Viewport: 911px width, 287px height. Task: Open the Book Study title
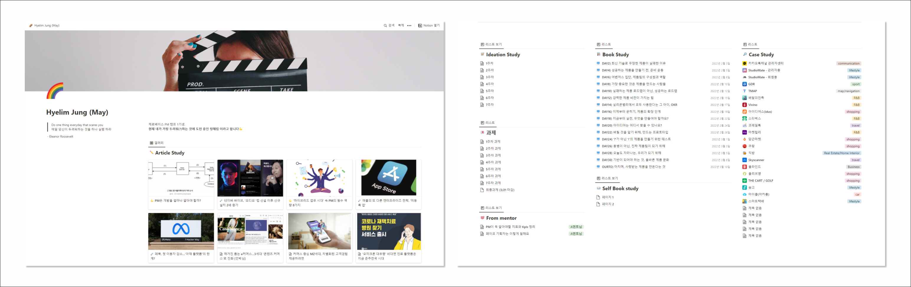pos(615,54)
